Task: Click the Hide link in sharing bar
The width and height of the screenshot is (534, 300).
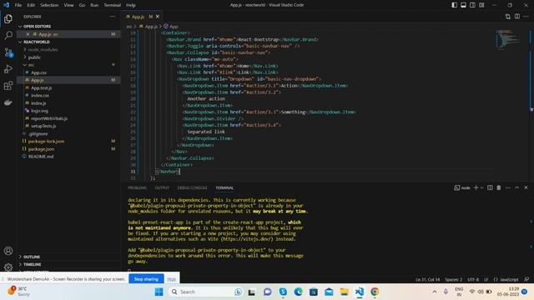Action: coord(171,279)
